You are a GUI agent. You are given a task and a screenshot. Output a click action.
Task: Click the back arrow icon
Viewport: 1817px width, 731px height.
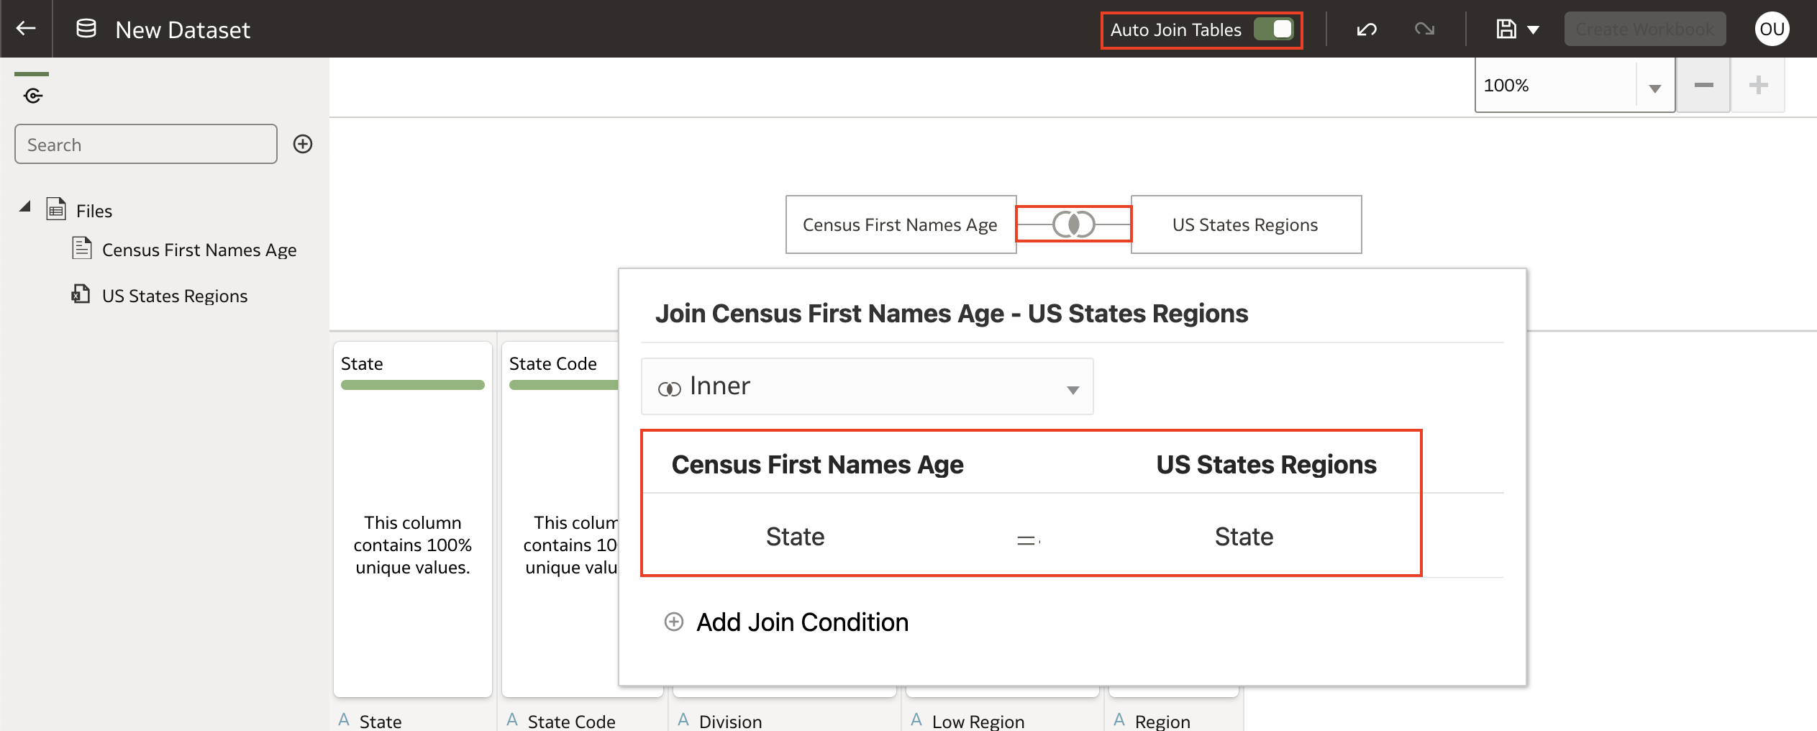tap(26, 29)
